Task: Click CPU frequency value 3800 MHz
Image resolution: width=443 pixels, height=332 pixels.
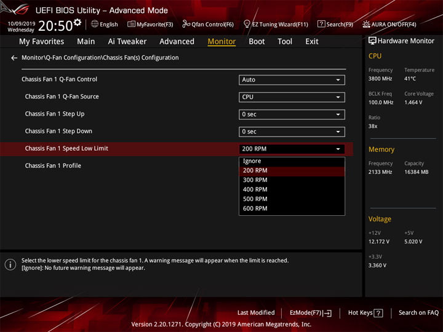Action: tap(380, 79)
